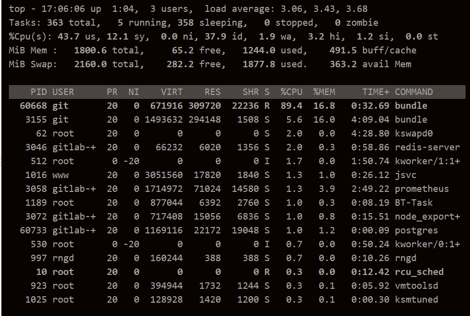Image resolution: width=470 pixels, height=316 pixels.
Task: Click the USER column header
Action: (63, 91)
